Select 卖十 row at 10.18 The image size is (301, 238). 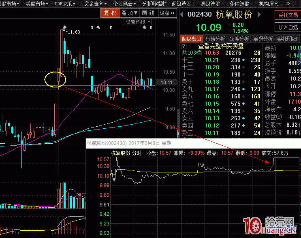[x=221, y=82]
